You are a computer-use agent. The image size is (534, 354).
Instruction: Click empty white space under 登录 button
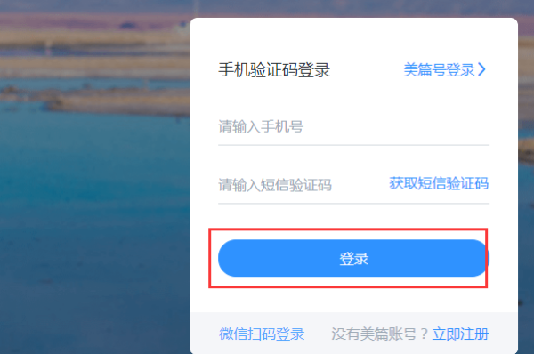[353, 301]
